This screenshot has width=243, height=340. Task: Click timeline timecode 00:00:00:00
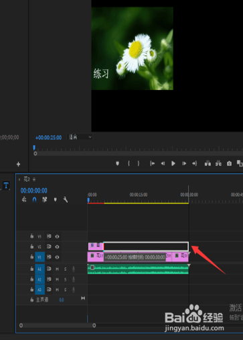[34, 191]
